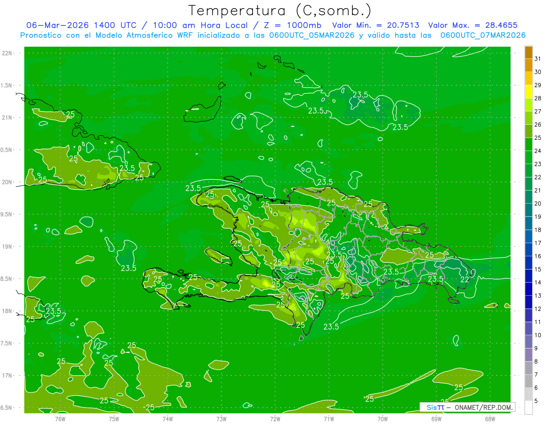
Task: Click the "22N" latitude axis label
Action: coord(8,53)
